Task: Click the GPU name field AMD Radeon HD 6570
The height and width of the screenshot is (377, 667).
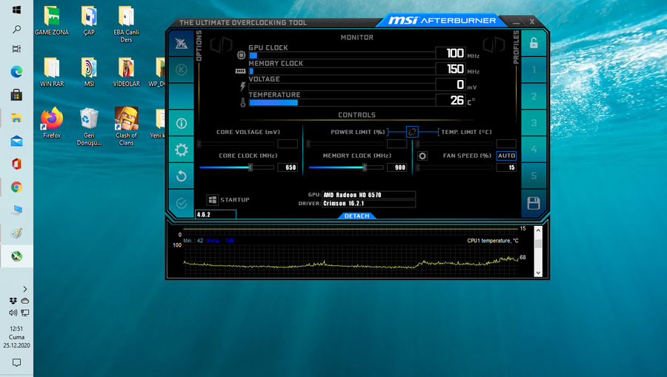Action: 368,195
